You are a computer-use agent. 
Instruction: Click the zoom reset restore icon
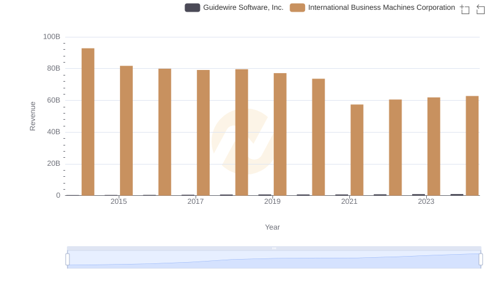(x=480, y=9)
